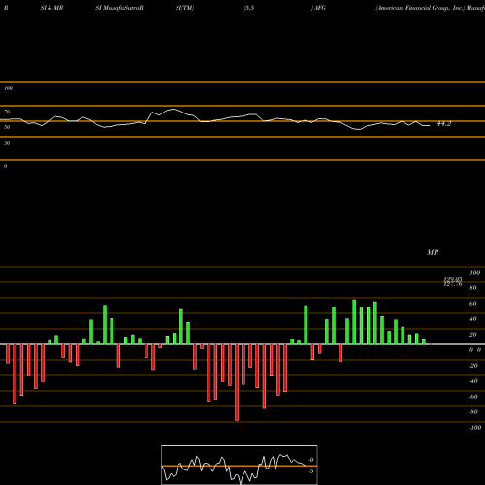Click the RSI axis label 70

tap(7, 112)
